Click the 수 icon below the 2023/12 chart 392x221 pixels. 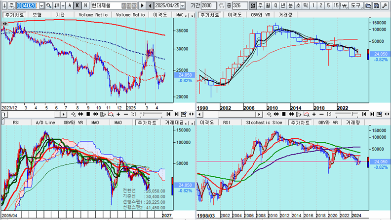click(x=73, y=114)
